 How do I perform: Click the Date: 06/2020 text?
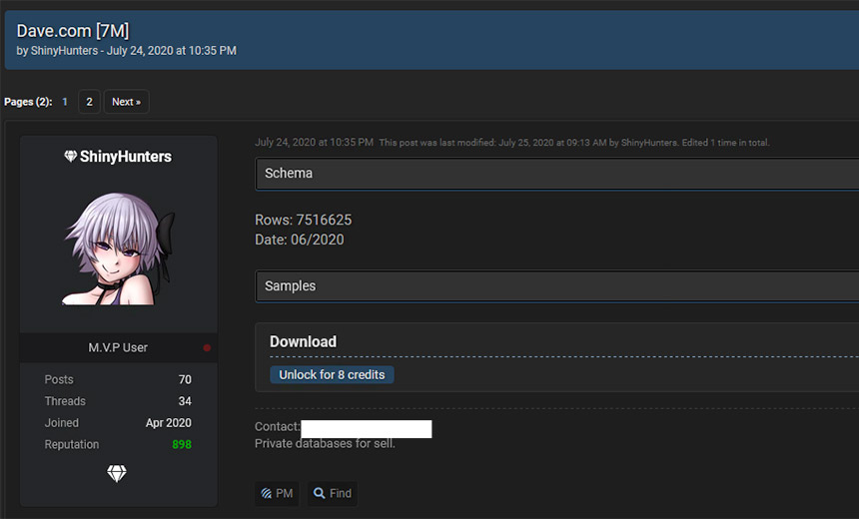tap(299, 240)
